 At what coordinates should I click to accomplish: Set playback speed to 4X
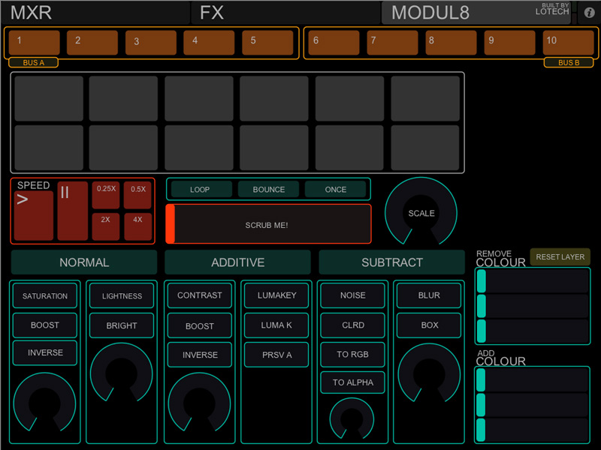[138, 226]
